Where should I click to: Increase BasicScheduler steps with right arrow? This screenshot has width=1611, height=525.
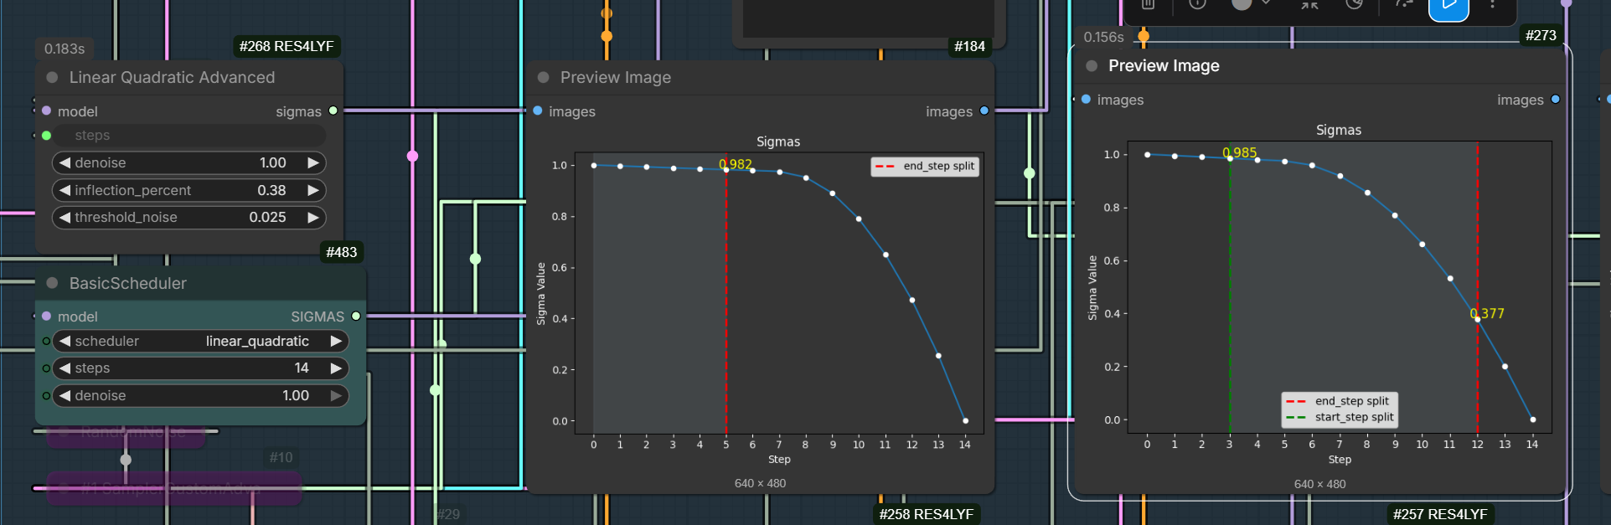click(336, 368)
